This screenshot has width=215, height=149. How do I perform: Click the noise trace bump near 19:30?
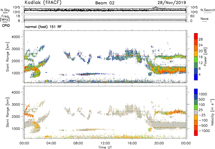point(156,8)
